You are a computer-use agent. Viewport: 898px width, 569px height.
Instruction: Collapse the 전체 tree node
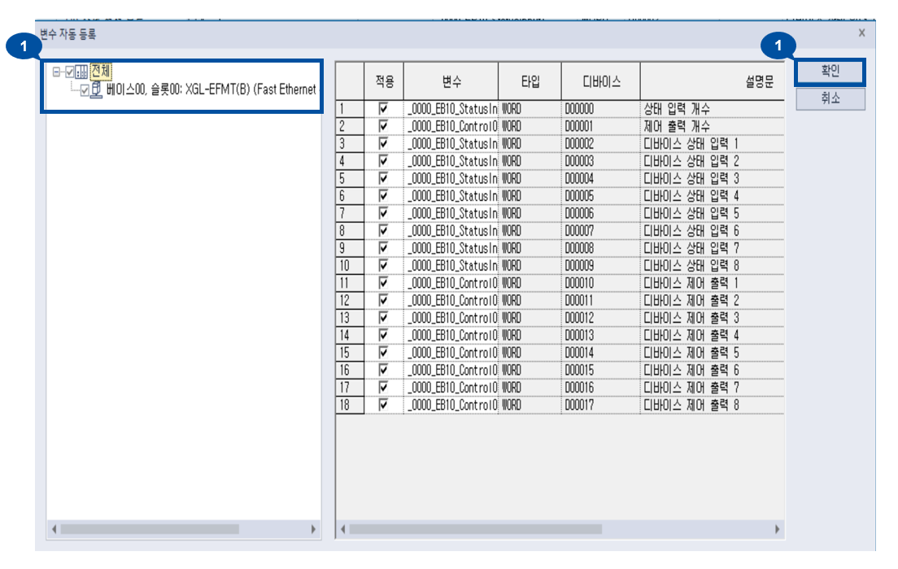[55, 71]
